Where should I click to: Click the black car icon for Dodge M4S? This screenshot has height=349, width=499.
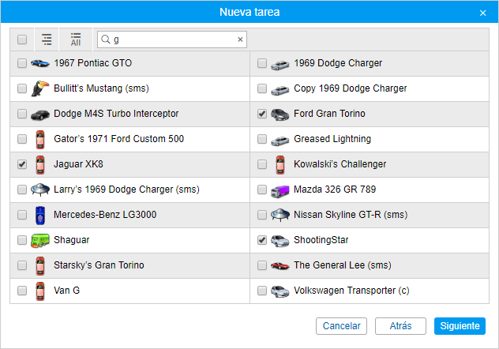(x=39, y=114)
